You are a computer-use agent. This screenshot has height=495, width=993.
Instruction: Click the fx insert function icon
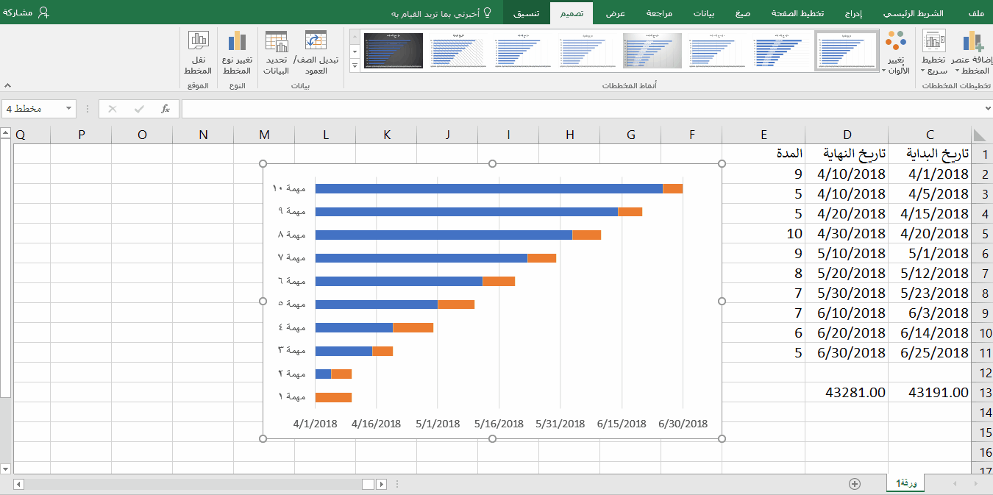tap(165, 109)
